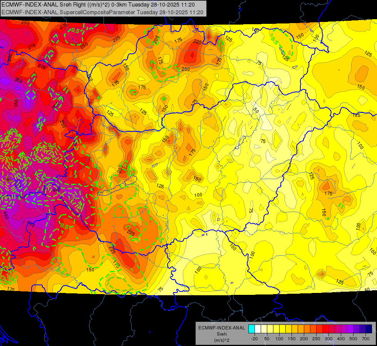Click the 200 tick label on color scale
Viewport: 377px width, 346px height.
(x=304, y=339)
